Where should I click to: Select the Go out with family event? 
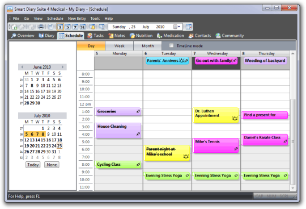[216, 61]
